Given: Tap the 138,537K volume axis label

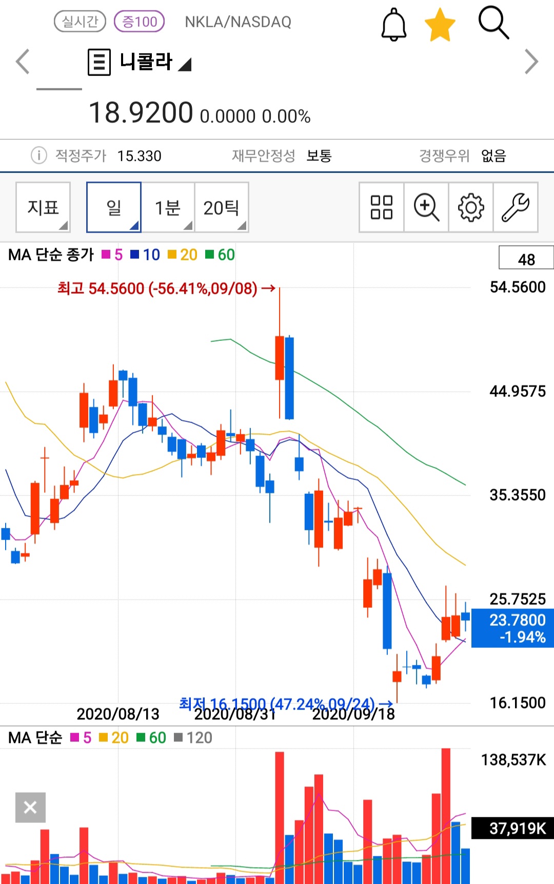Looking at the screenshot, I should click(x=514, y=760).
